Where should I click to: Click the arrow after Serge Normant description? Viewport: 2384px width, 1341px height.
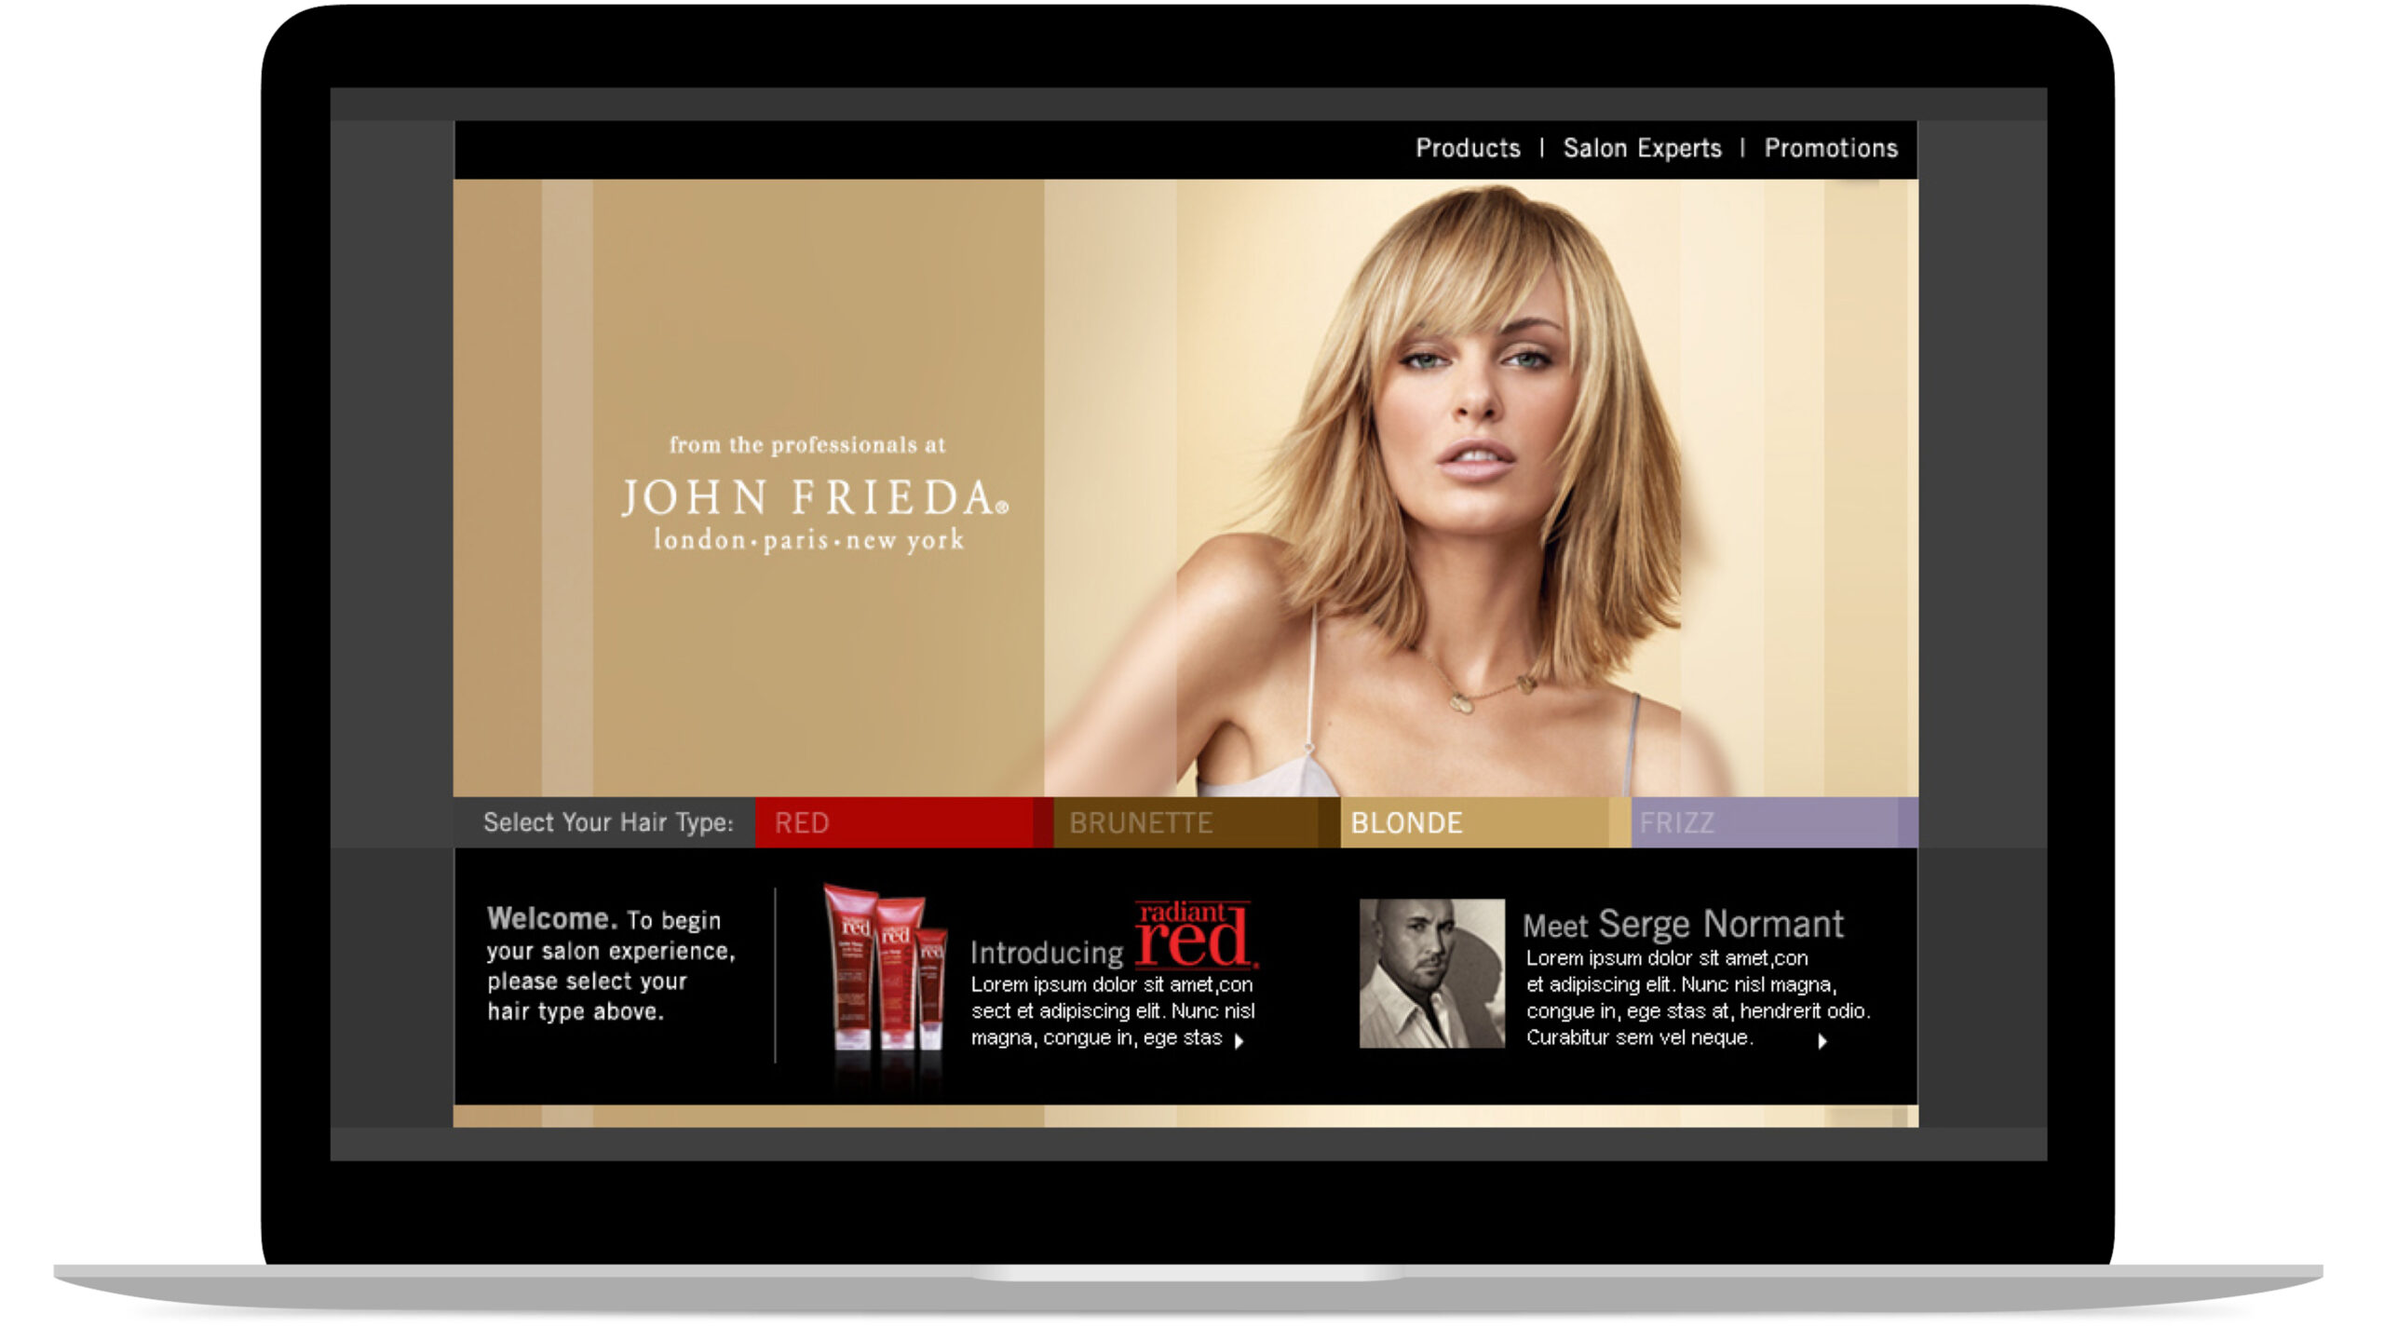(1822, 1041)
